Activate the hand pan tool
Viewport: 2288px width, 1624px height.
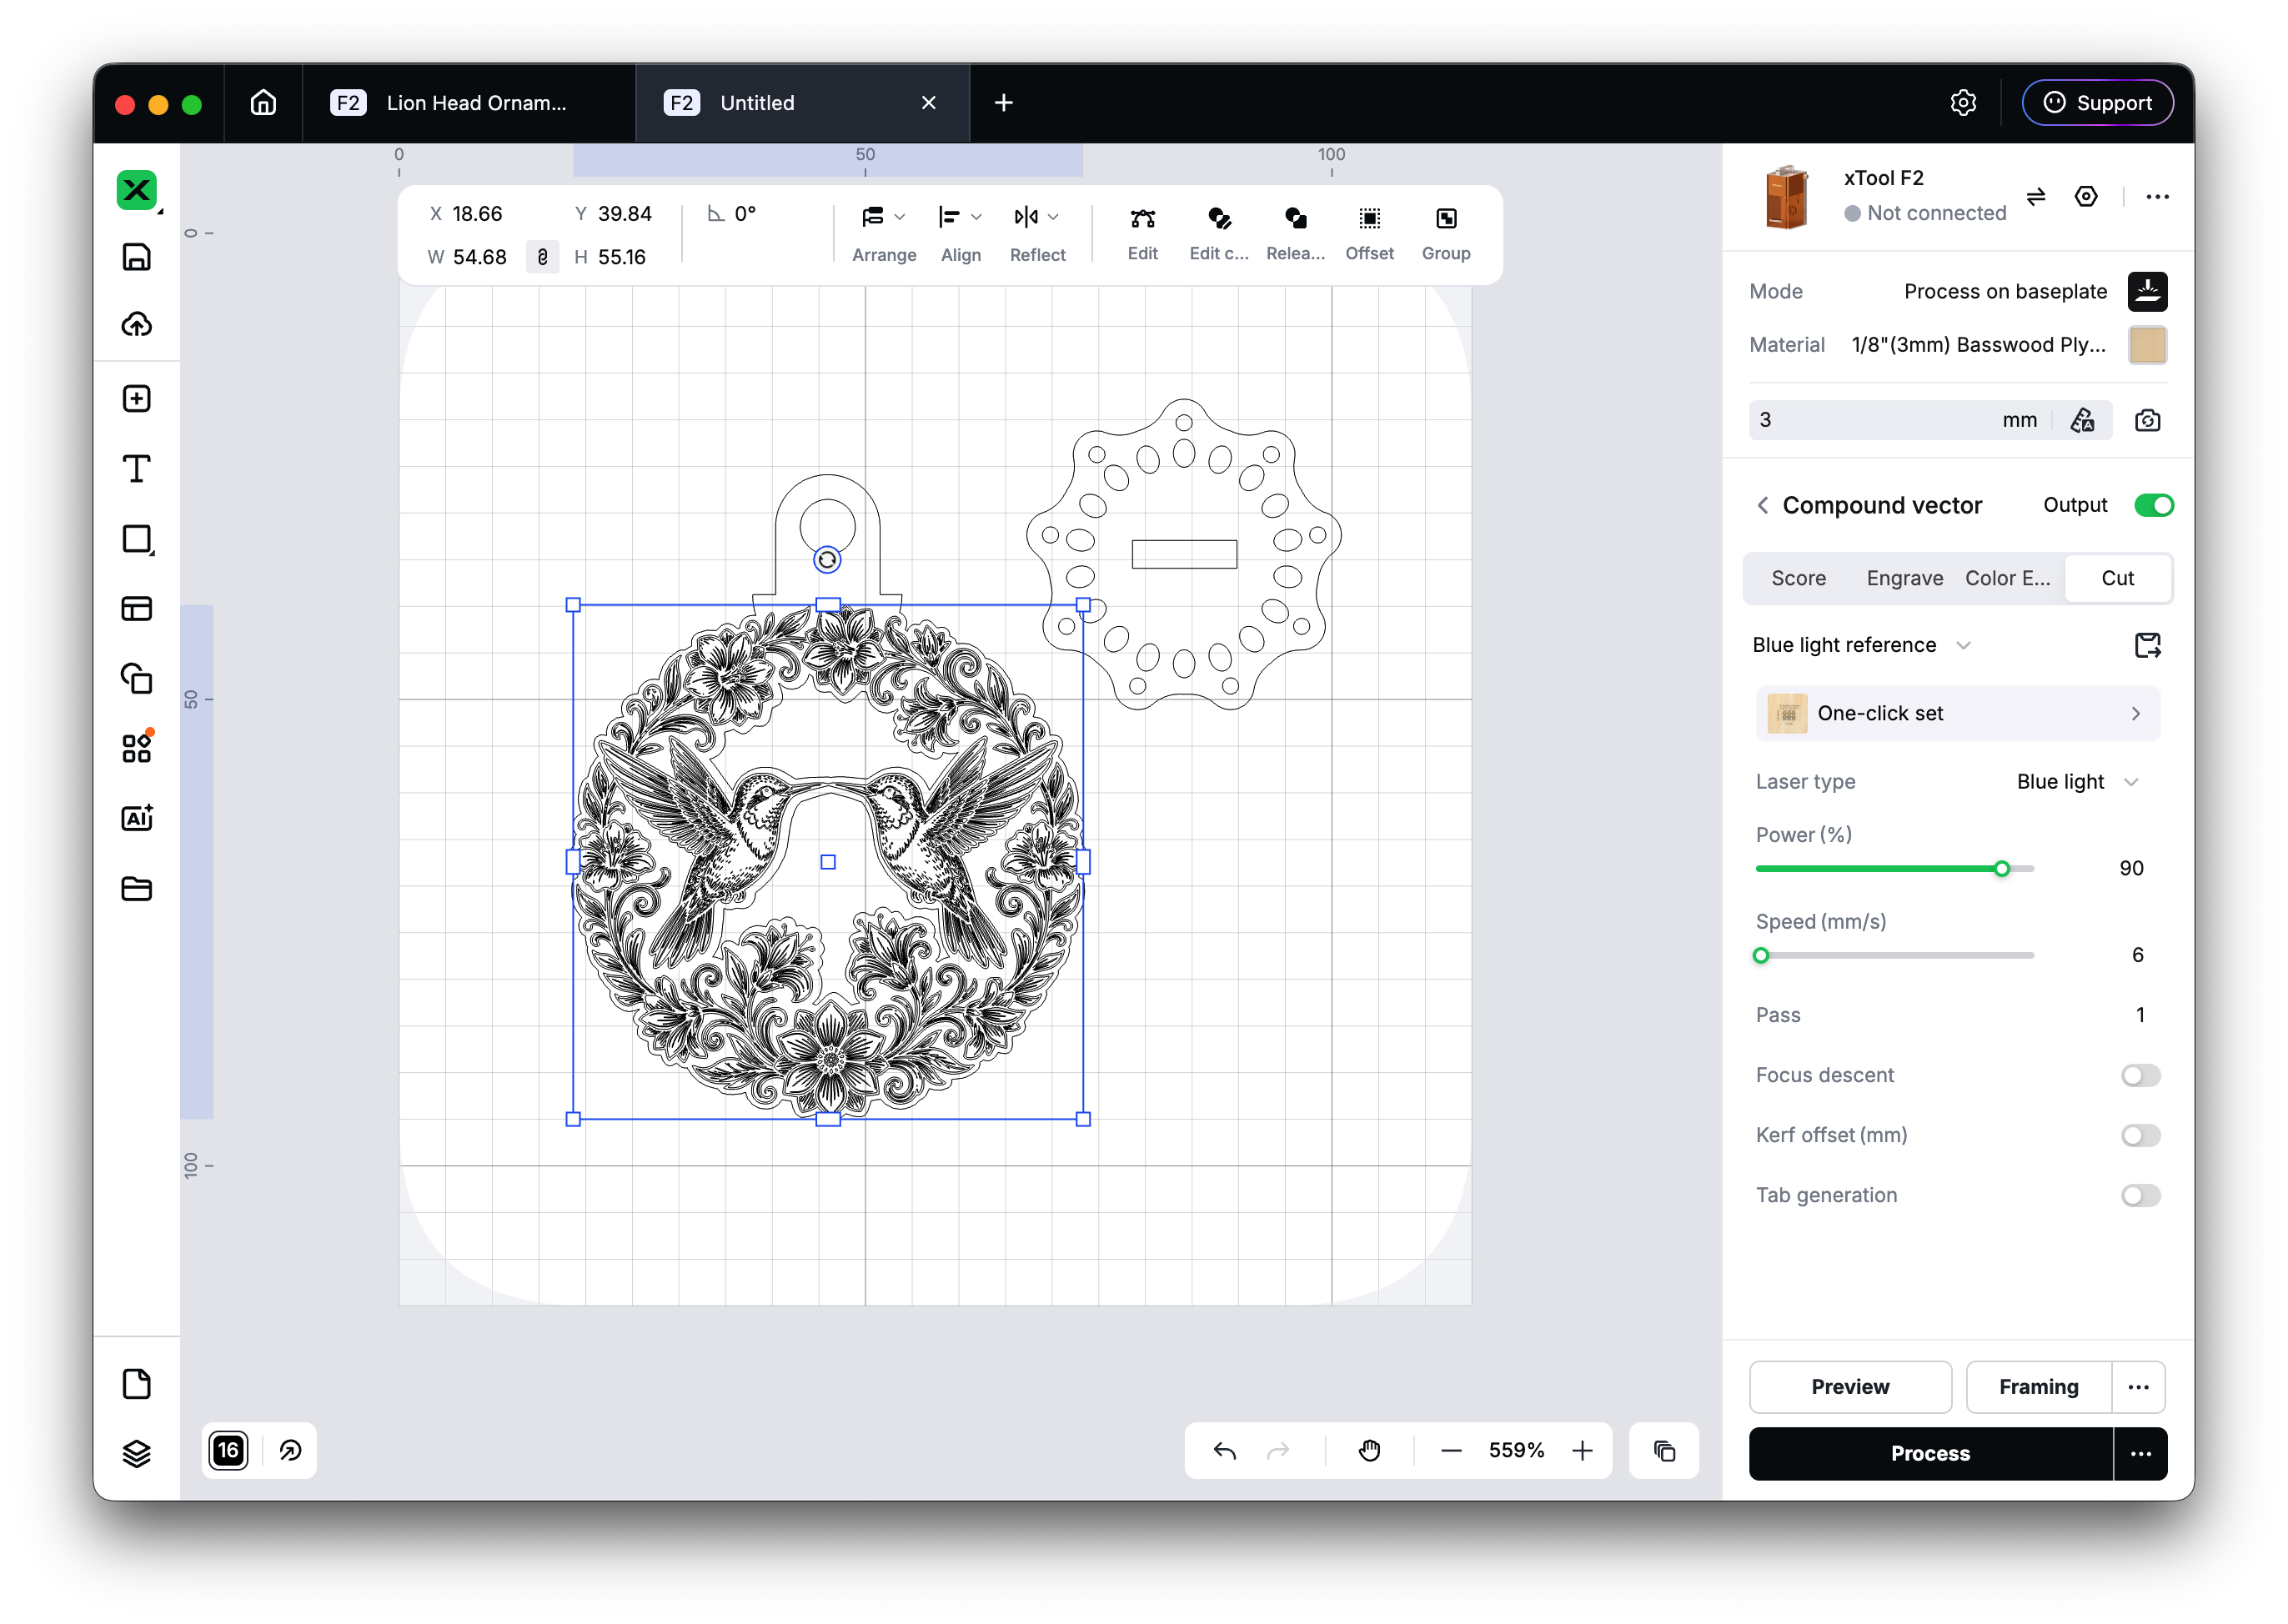(1369, 1450)
